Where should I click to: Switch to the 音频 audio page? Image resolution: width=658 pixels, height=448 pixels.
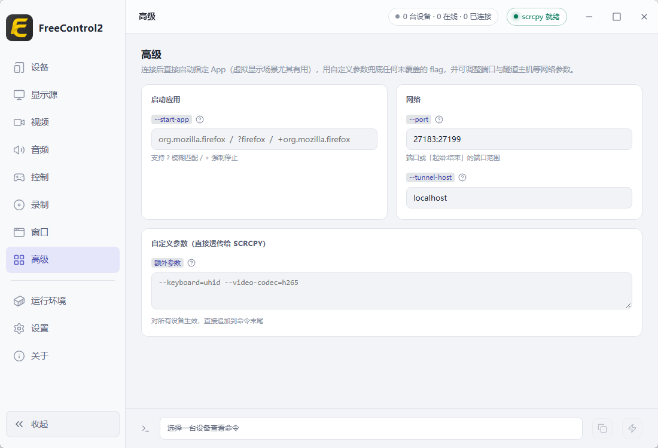tap(63, 149)
